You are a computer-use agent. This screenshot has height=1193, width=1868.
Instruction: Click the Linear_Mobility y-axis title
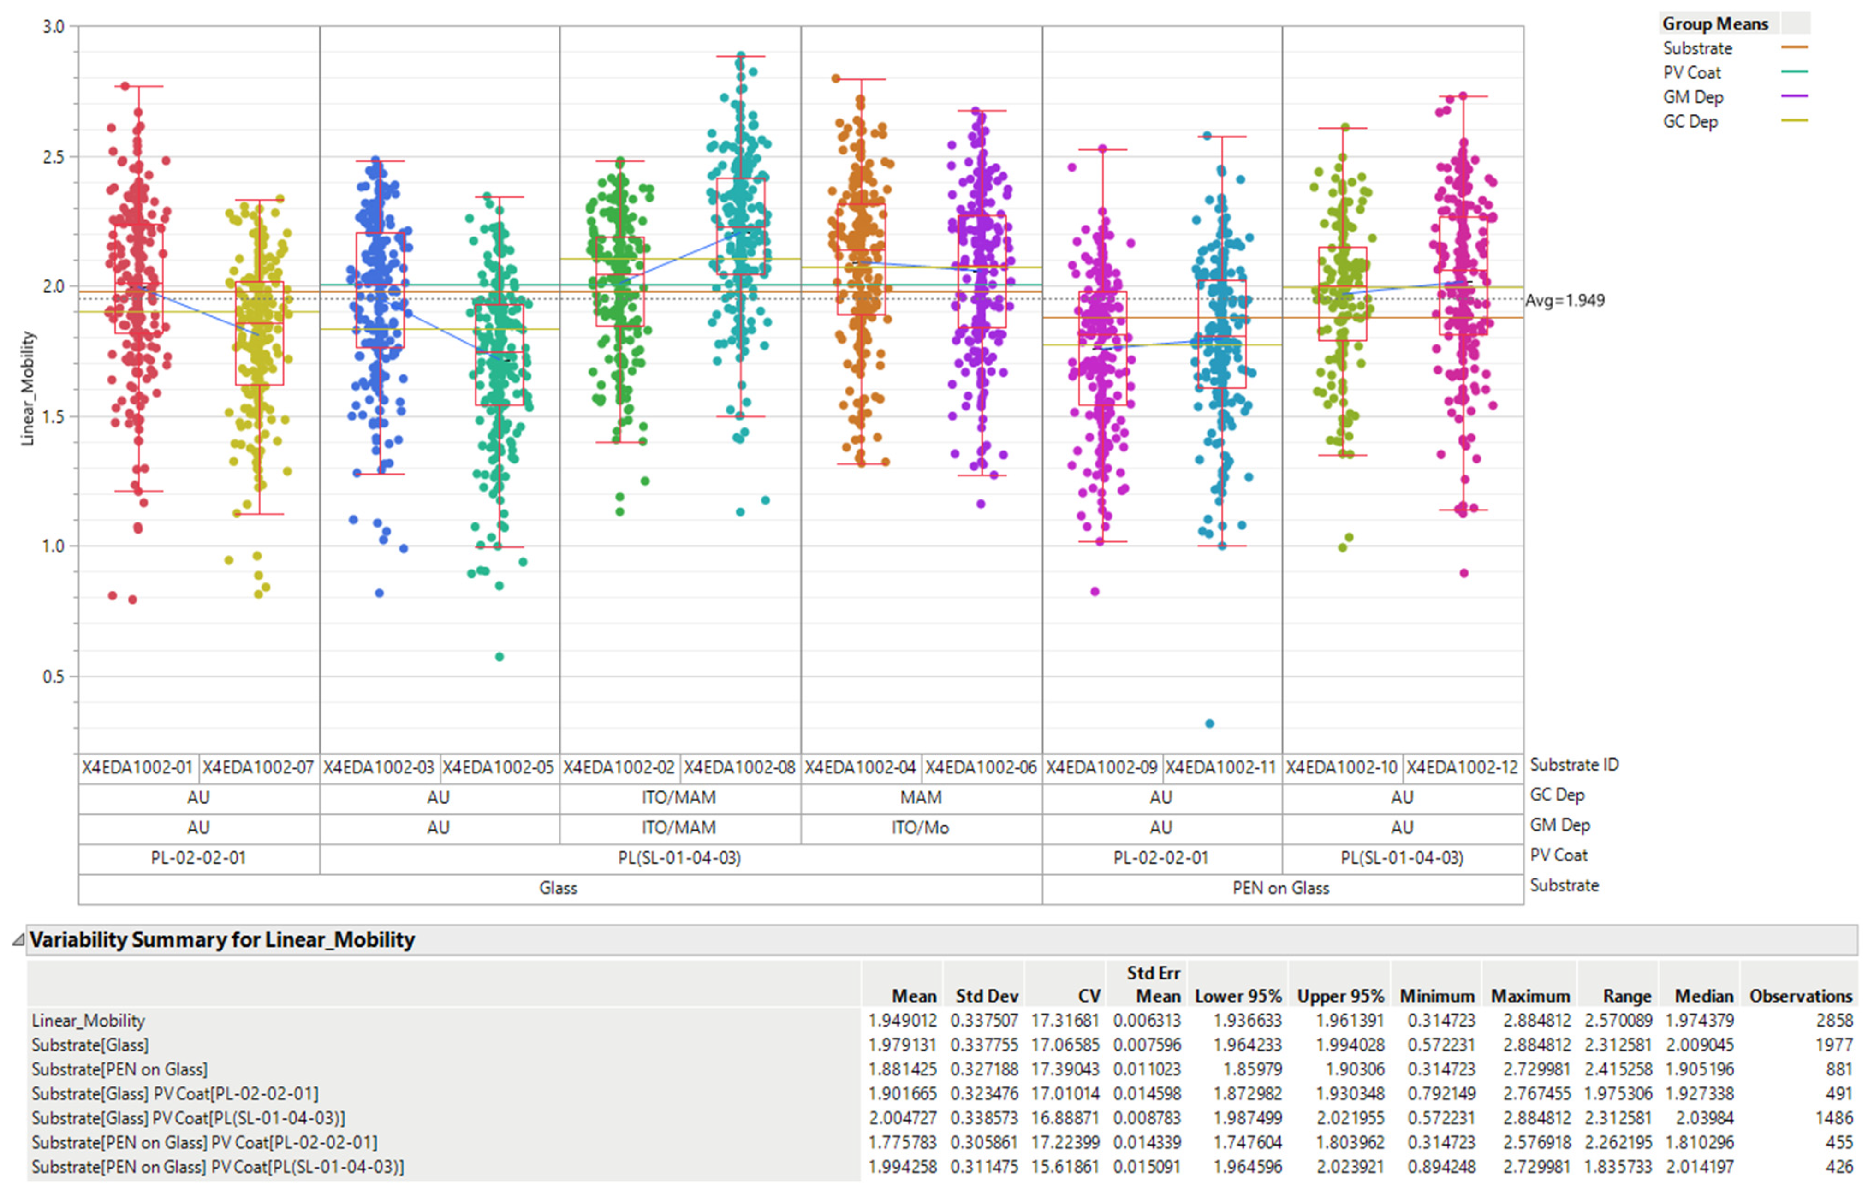pos(28,389)
